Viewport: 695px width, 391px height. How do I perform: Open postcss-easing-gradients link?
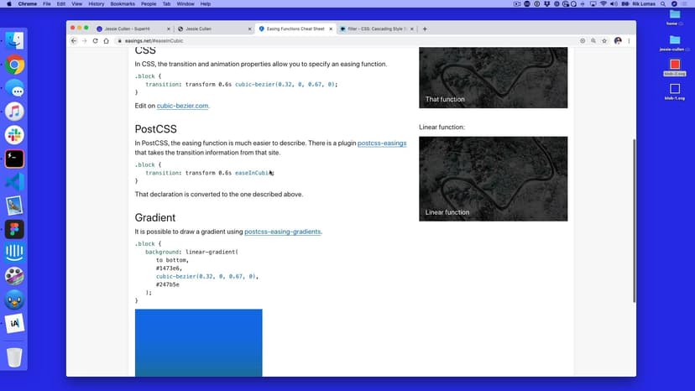282,232
